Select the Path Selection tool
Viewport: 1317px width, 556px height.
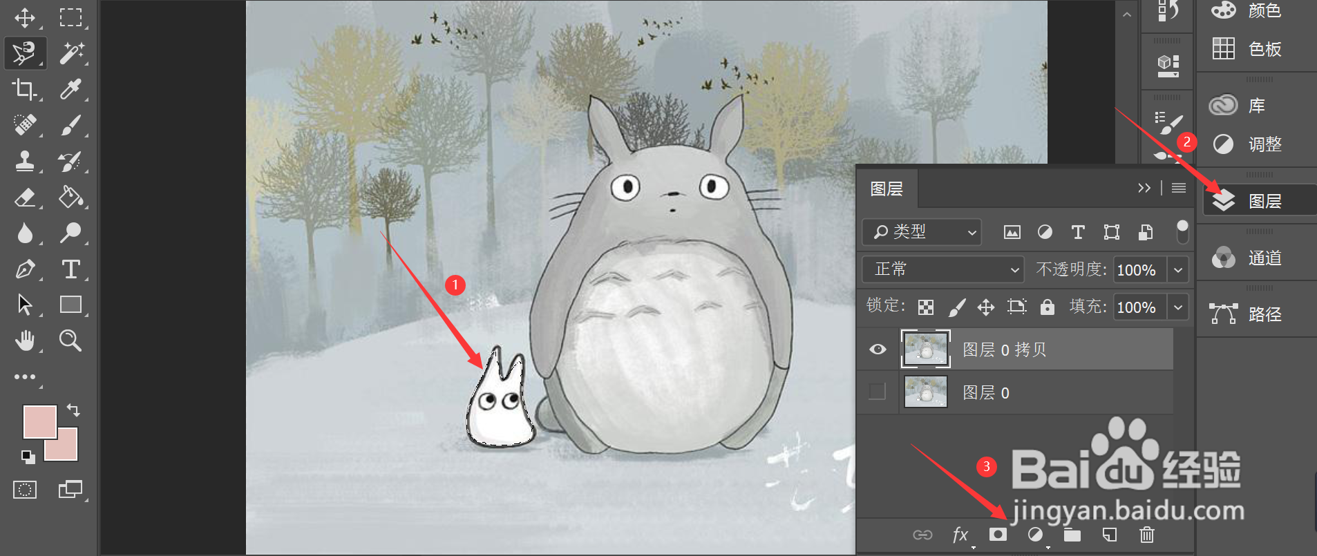[x=25, y=305]
